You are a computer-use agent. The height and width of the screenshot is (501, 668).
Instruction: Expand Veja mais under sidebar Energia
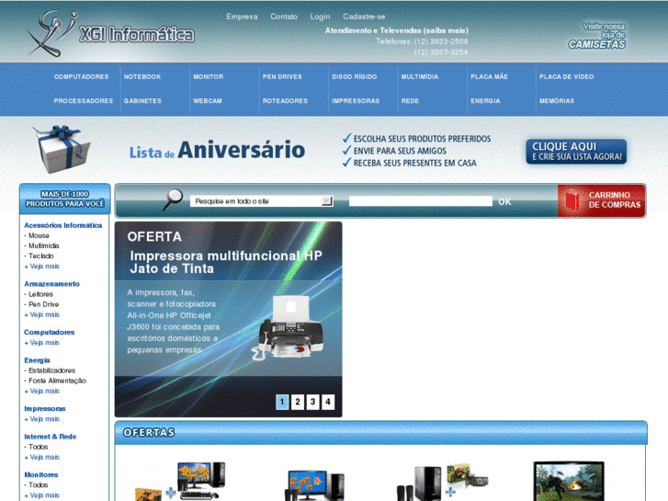[41, 391]
